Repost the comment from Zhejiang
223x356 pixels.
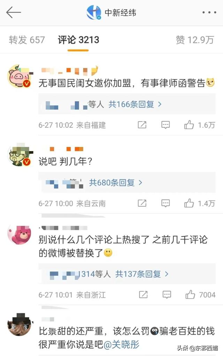[143, 294]
